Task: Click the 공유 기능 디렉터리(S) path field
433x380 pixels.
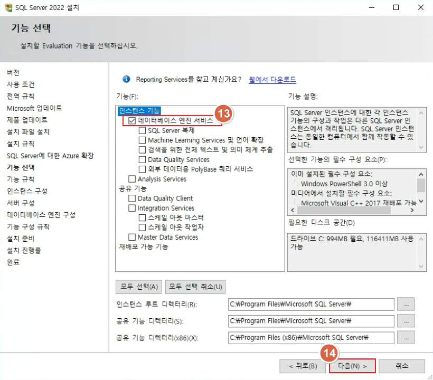Action: (311, 321)
